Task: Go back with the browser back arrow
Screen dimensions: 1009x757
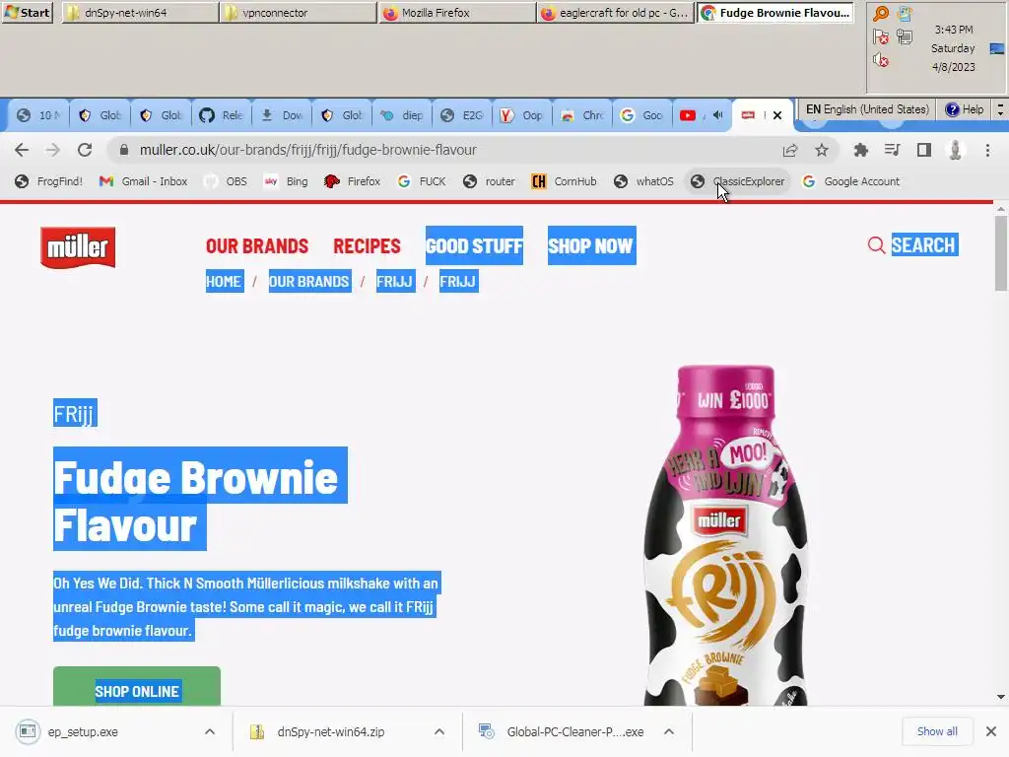Action: 22,150
